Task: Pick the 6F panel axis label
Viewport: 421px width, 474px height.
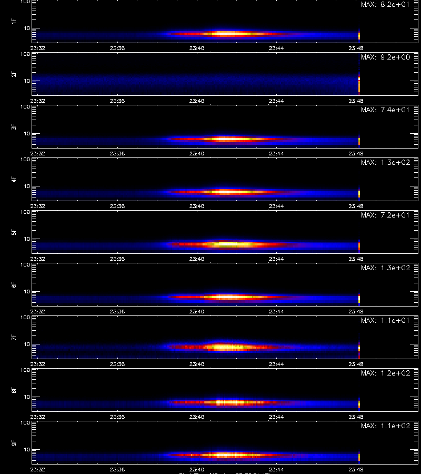Action: coord(14,285)
